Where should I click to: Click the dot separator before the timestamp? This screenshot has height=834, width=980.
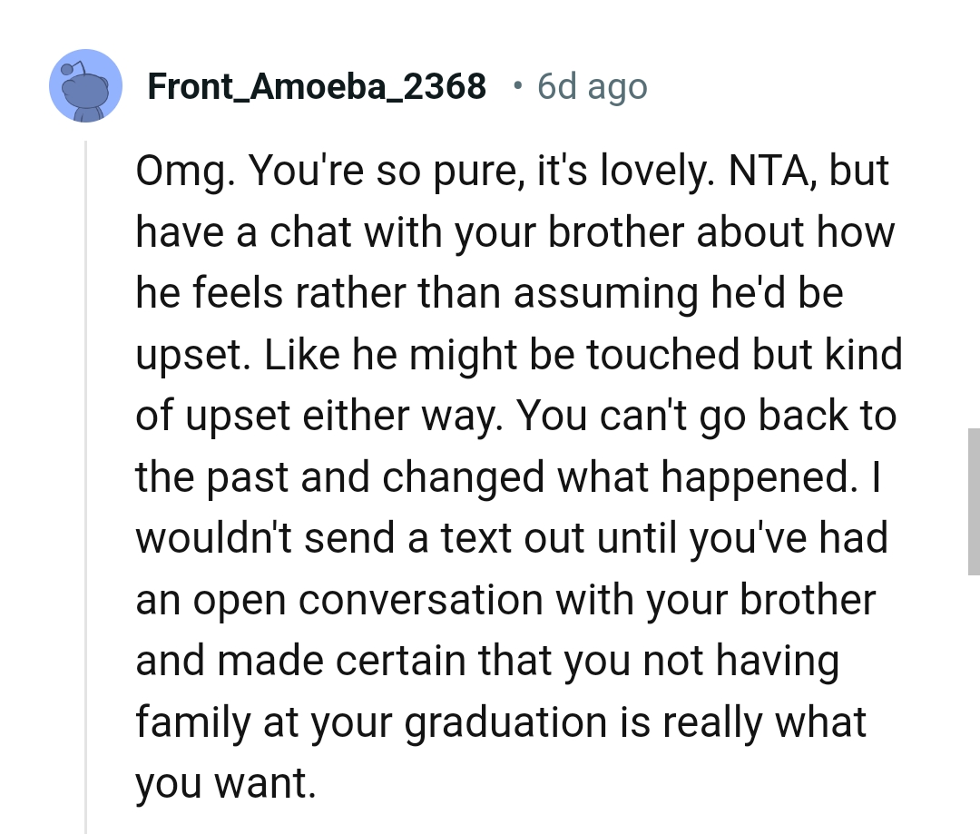tap(516, 87)
